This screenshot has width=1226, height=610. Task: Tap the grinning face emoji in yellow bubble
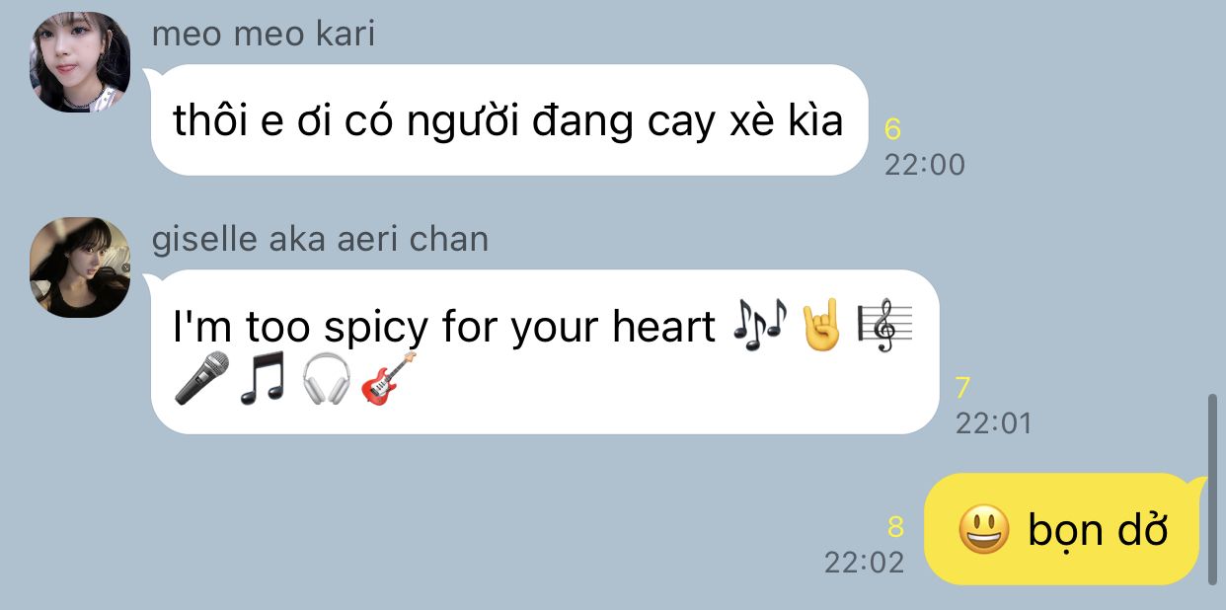pos(984,529)
